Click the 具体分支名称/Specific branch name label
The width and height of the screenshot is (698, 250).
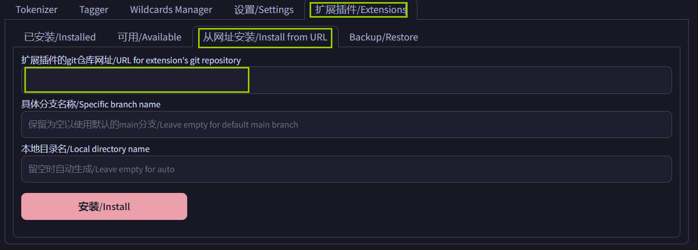point(91,105)
